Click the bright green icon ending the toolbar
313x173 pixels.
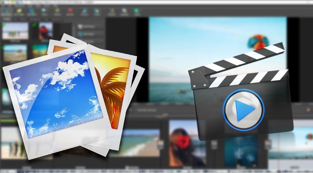tap(137, 11)
